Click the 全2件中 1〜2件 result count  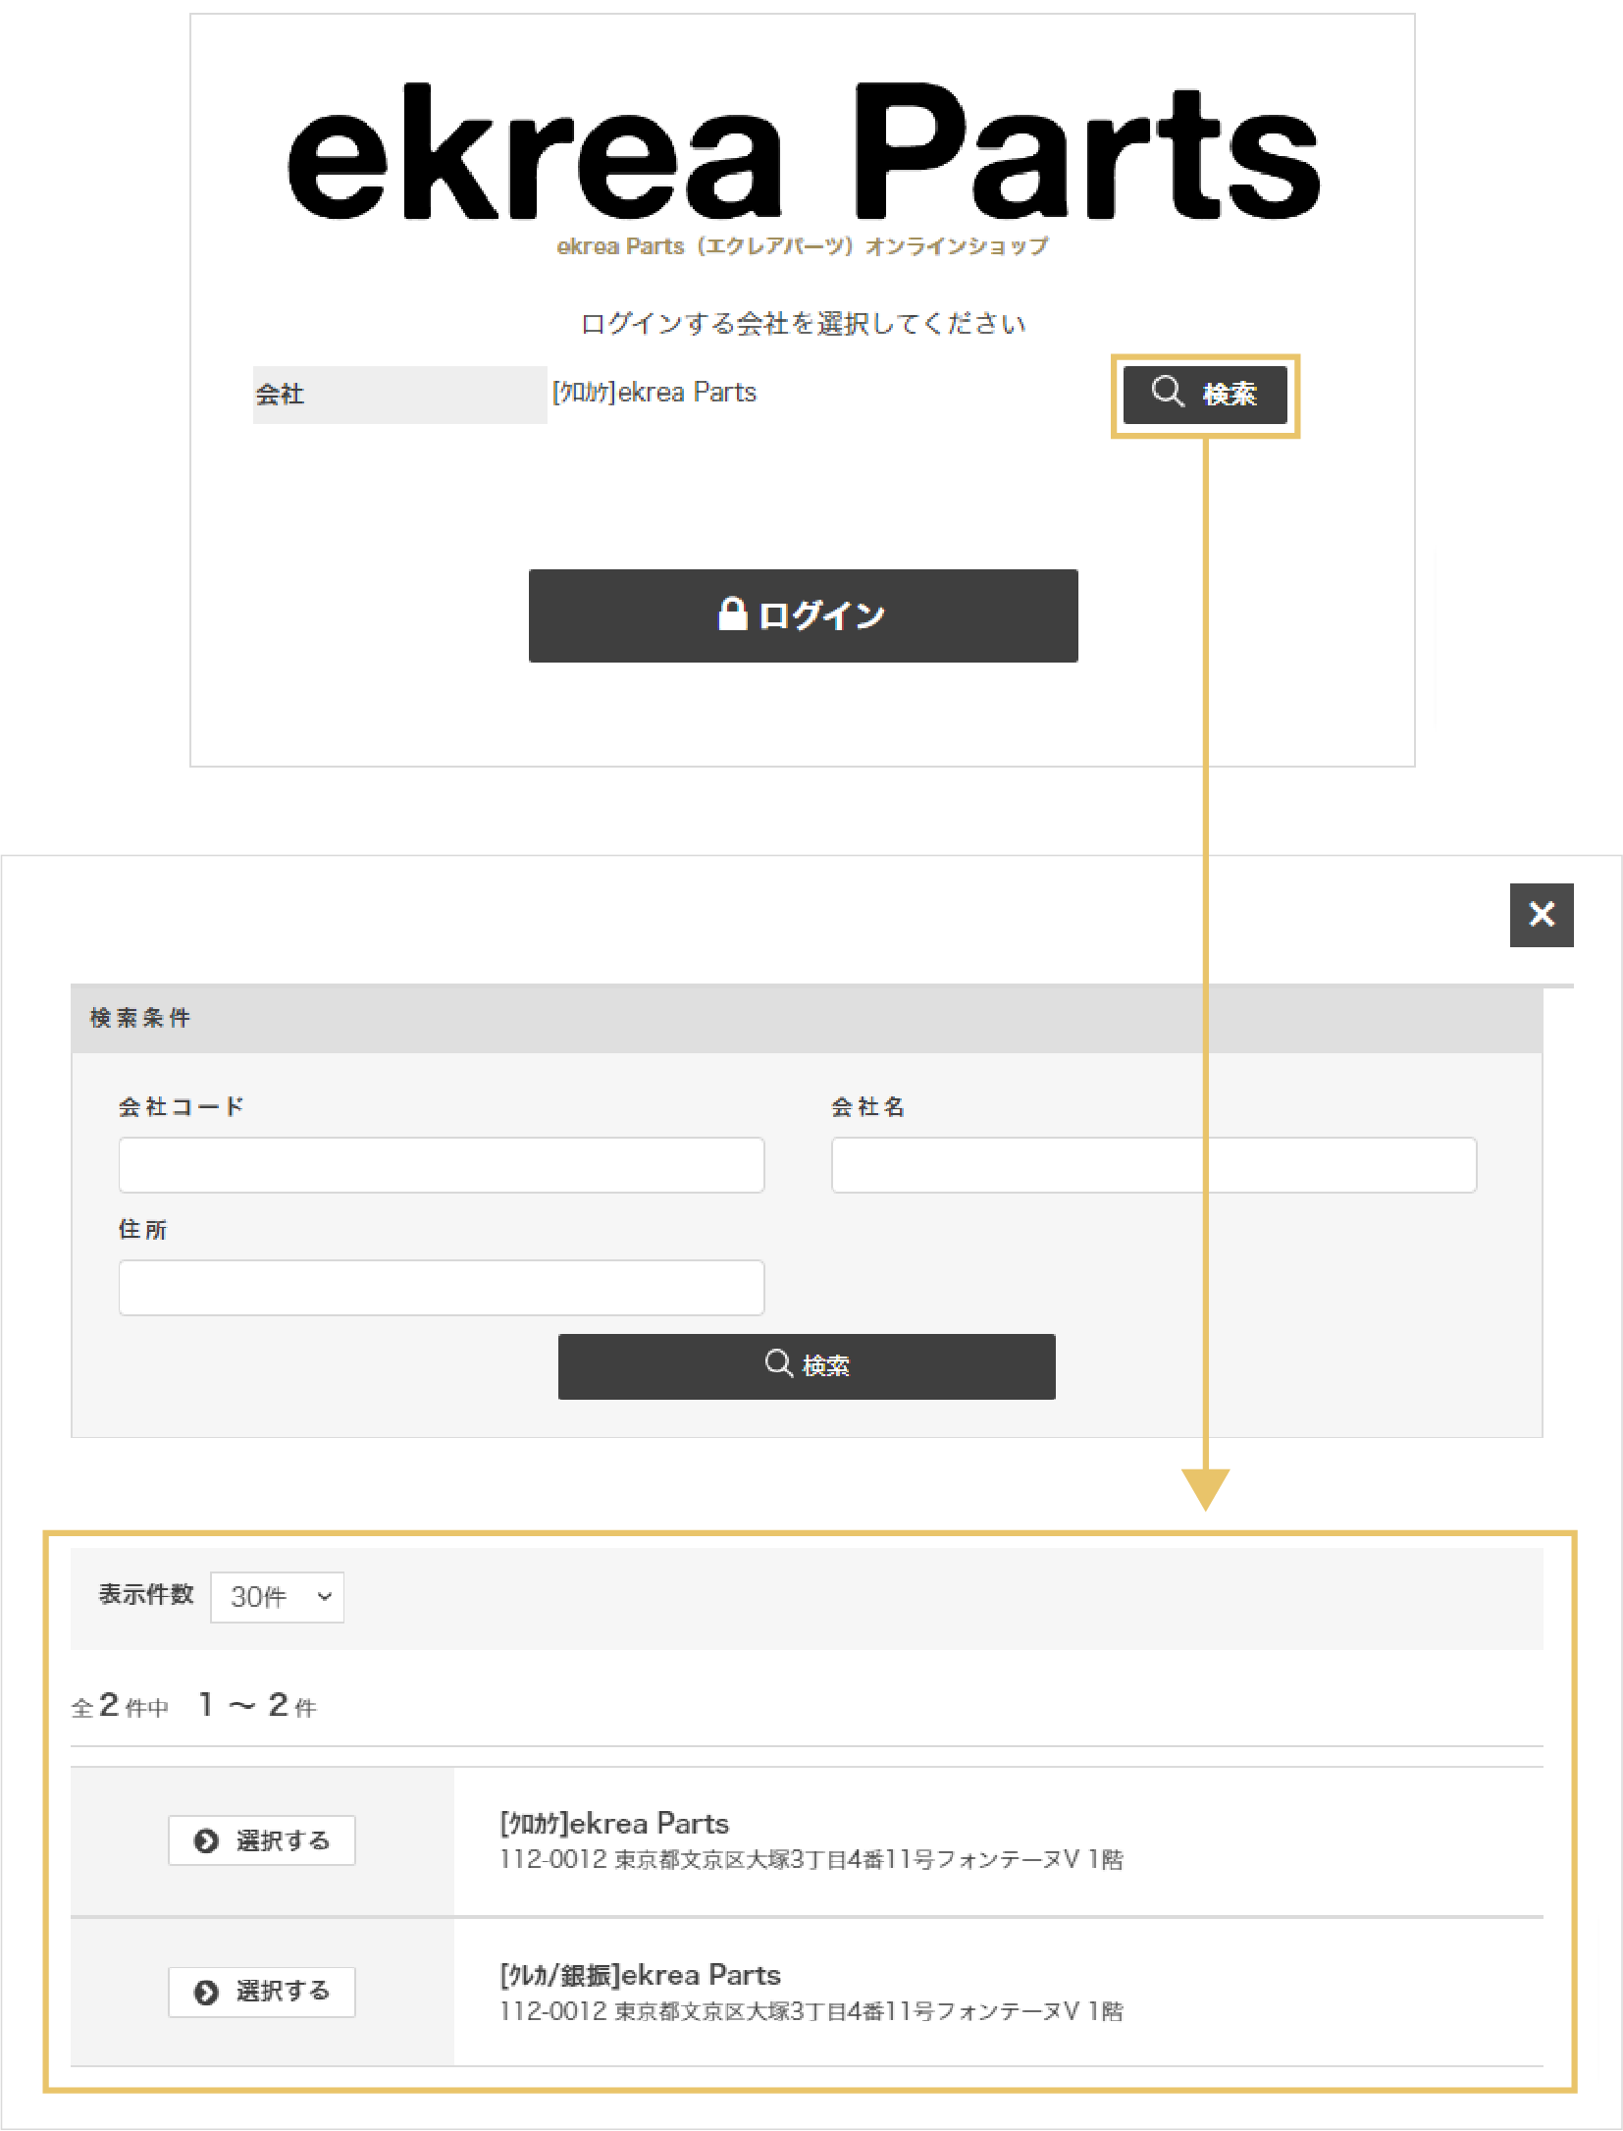point(193,1706)
